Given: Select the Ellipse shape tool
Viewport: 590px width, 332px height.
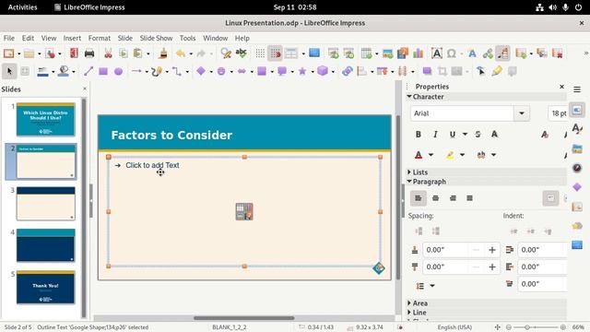Looking at the screenshot, I should pyautogui.click(x=118, y=71).
